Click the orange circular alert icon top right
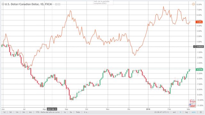Screen dimensions: 205x115 point(193,4)
